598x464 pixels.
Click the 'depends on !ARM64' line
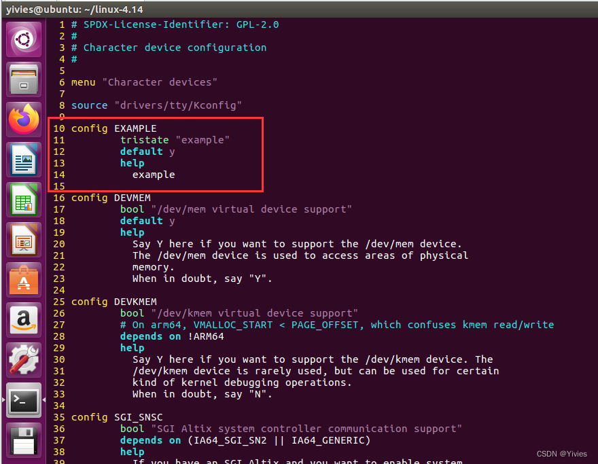pyautogui.click(x=172, y=337)
